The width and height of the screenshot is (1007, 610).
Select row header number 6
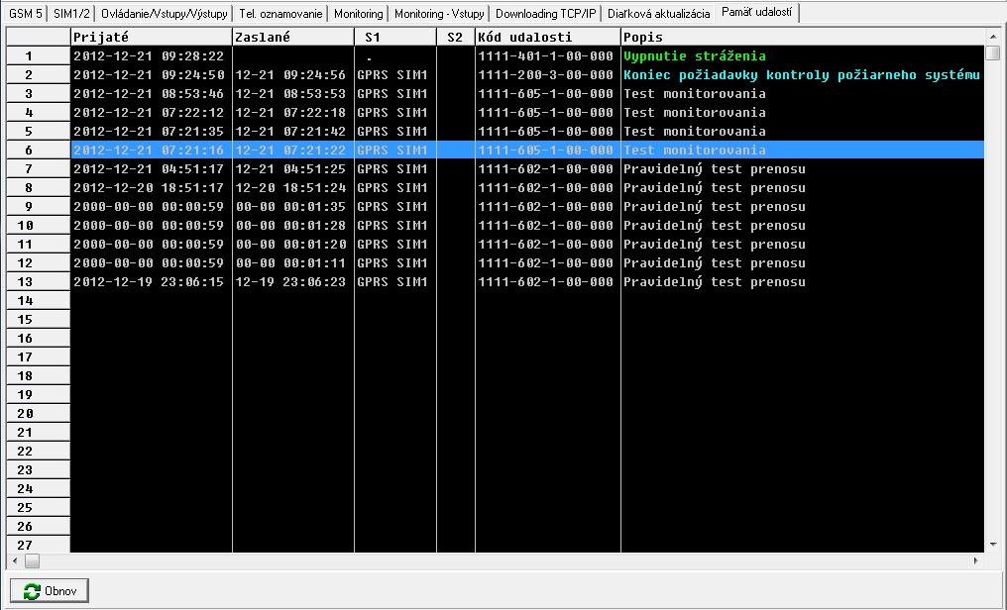point(38,150)
